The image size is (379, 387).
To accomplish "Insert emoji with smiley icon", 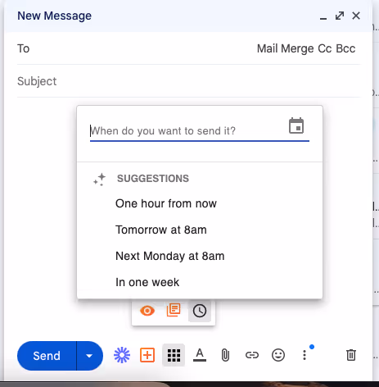I will (278, 355).
